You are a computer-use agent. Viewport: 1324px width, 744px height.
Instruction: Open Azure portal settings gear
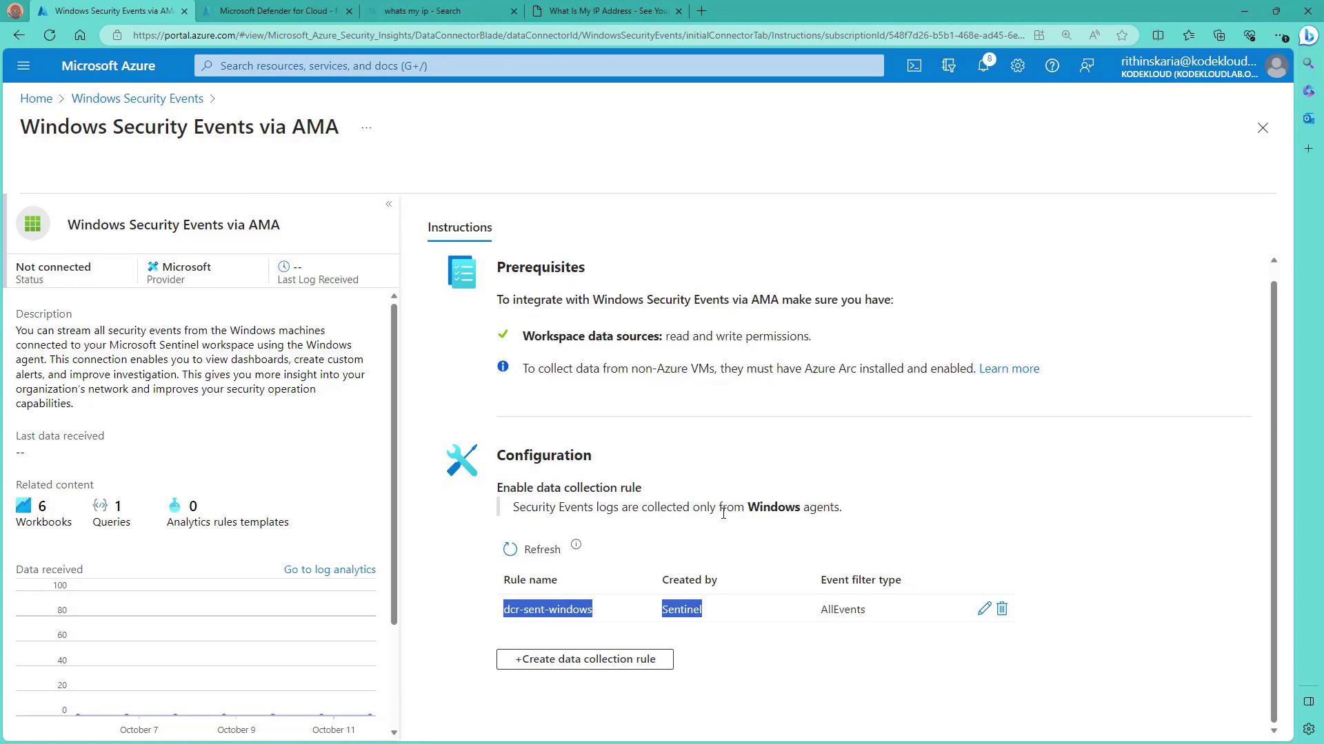(1018, 66)
